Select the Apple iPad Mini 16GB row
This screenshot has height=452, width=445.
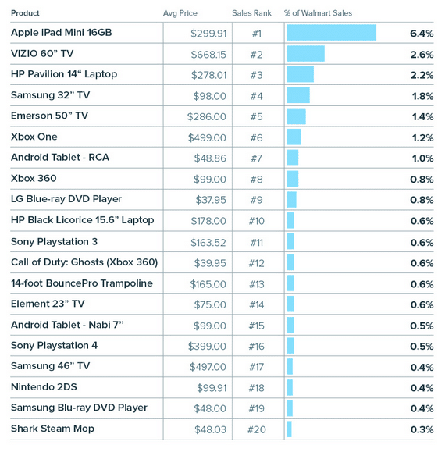pos(222,33)
